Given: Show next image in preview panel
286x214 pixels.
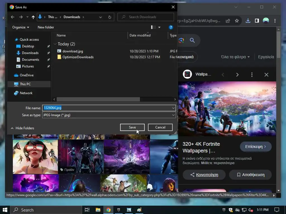Looking at the screenshot, I should coord(237,75).
